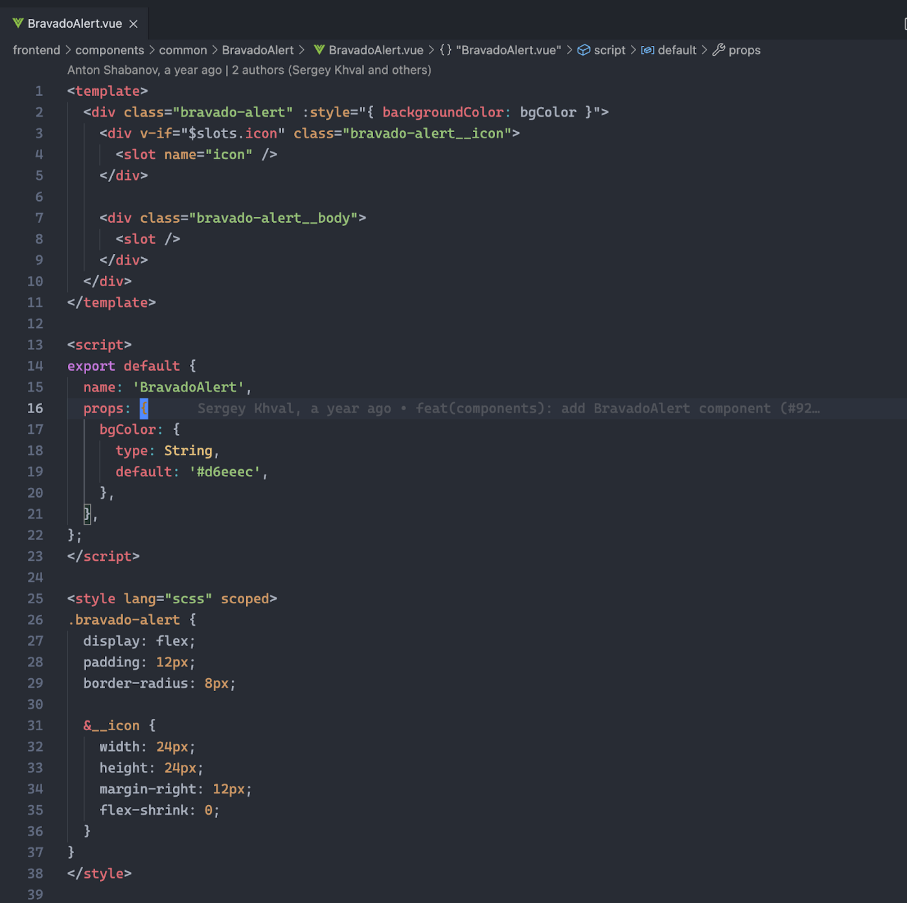This screenshot has width=907, height=903.
Task: Click the &__icon nested selector
Action: pyautogui.click(x=111, y=726)
